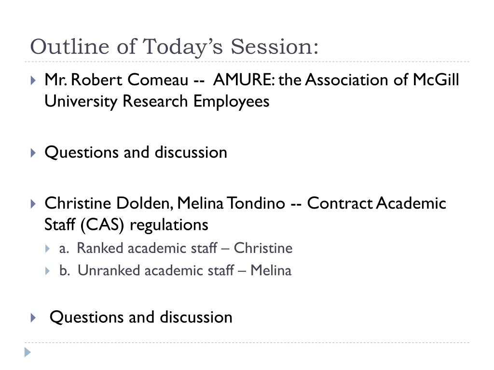The image size is (494, 370).
Task: Click the name Mr. Robert Comeau
Action: coord(117,80)
